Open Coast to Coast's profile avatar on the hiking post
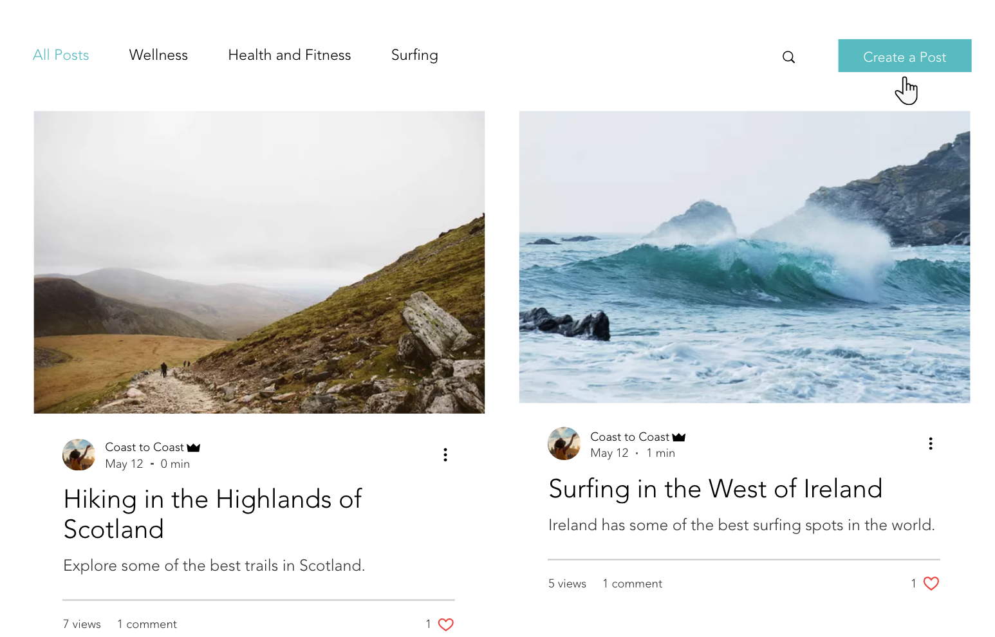The width and height of the screenshot is (995, 637). [79, 454]
